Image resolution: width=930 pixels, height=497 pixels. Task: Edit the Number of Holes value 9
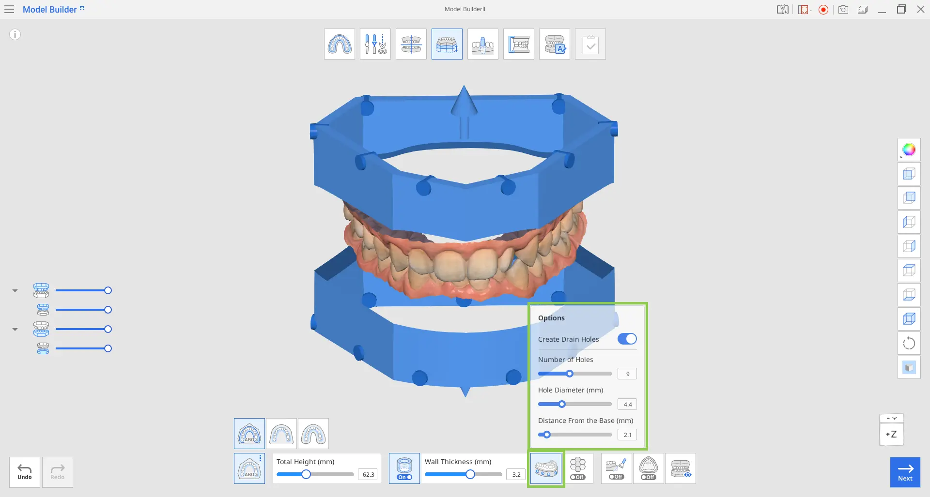[x=627, y=374]
